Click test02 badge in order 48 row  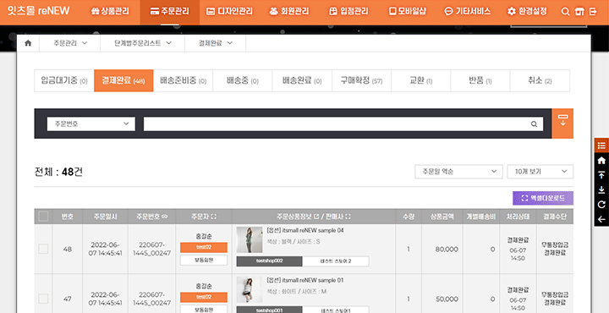[204, 247]
